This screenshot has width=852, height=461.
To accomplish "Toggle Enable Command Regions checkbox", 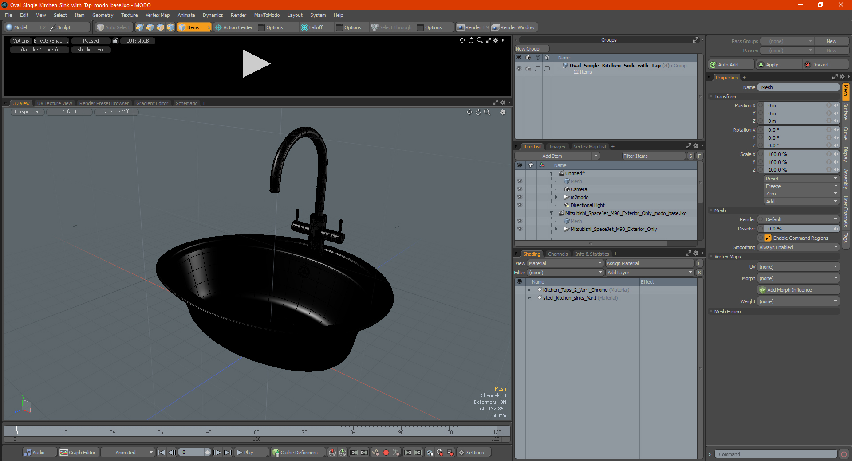I will (768, 238).
